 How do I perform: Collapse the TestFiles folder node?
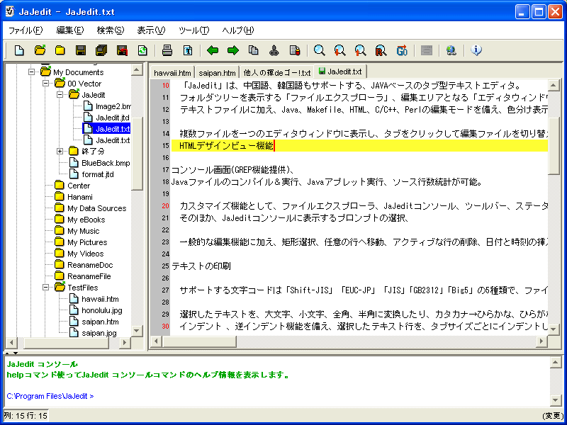pos(45,288)
